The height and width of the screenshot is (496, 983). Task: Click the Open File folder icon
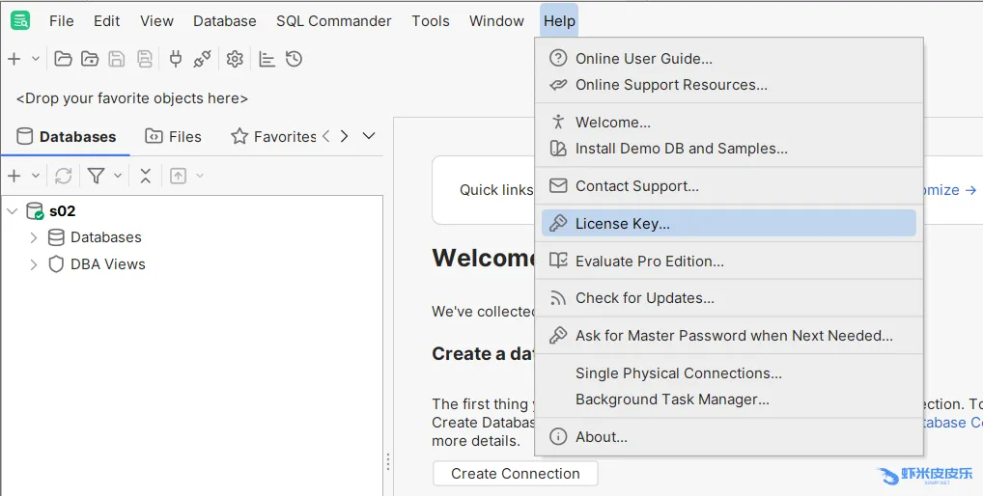(63, 59)
